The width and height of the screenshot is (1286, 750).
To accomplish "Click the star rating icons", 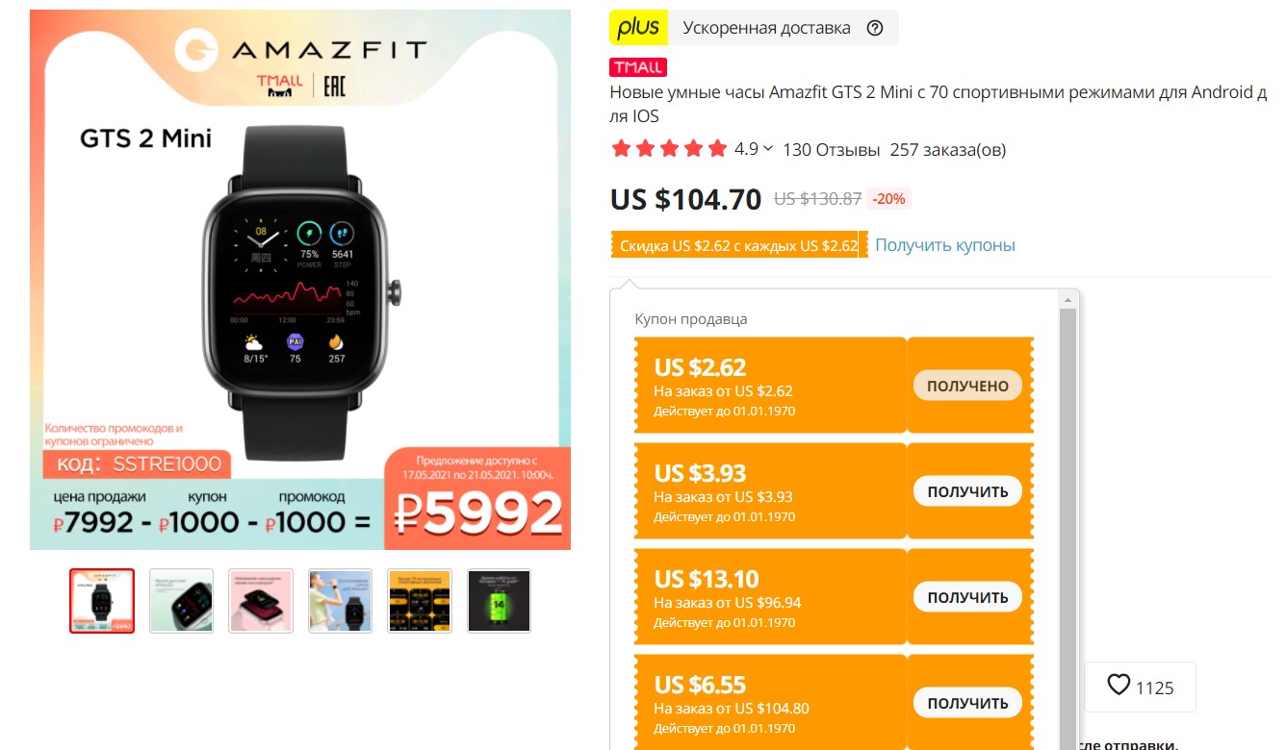I will [669, 149].
